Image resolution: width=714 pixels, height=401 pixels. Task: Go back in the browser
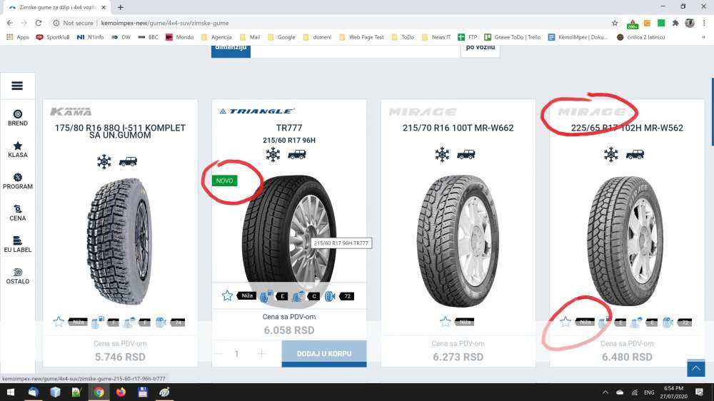[10, 23]
